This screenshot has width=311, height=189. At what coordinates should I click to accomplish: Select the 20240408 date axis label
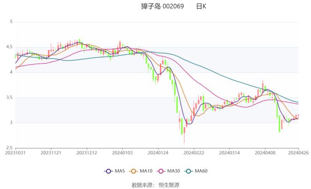tap(265, 152)
